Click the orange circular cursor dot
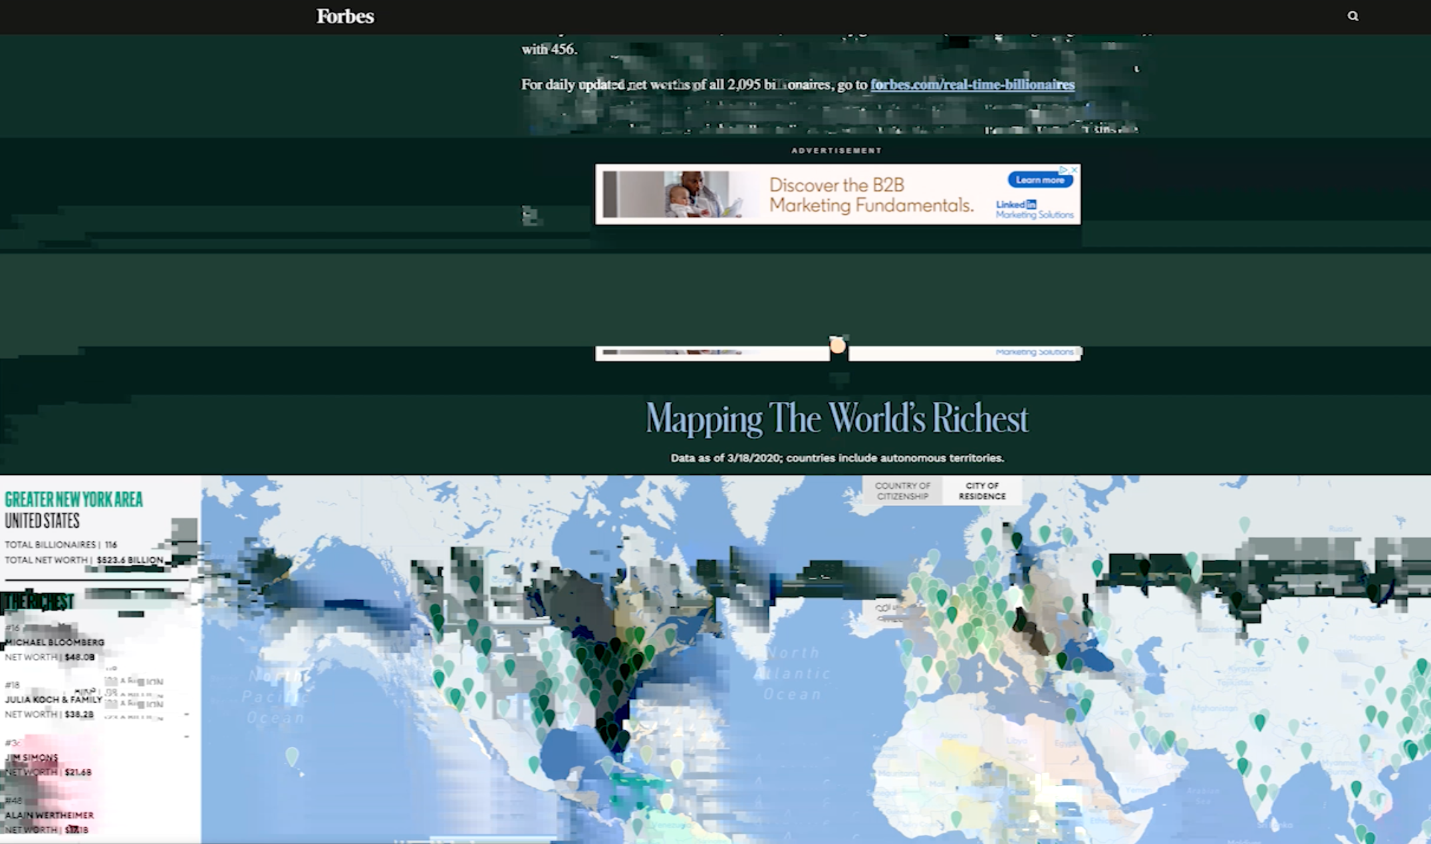 (x=838, y=346)
